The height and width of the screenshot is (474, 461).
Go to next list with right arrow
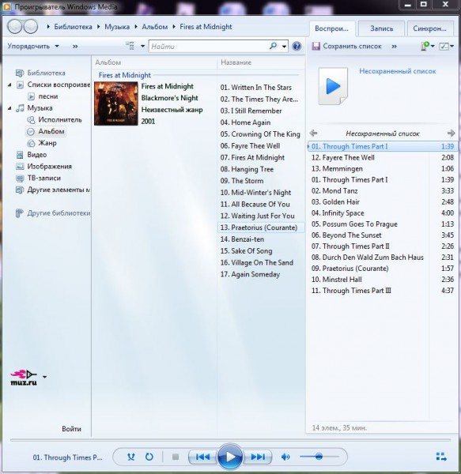point(451,134)
